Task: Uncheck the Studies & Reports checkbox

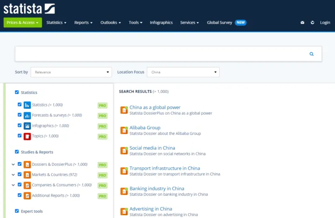Action: pyautogui.click(x=17, y=152)
